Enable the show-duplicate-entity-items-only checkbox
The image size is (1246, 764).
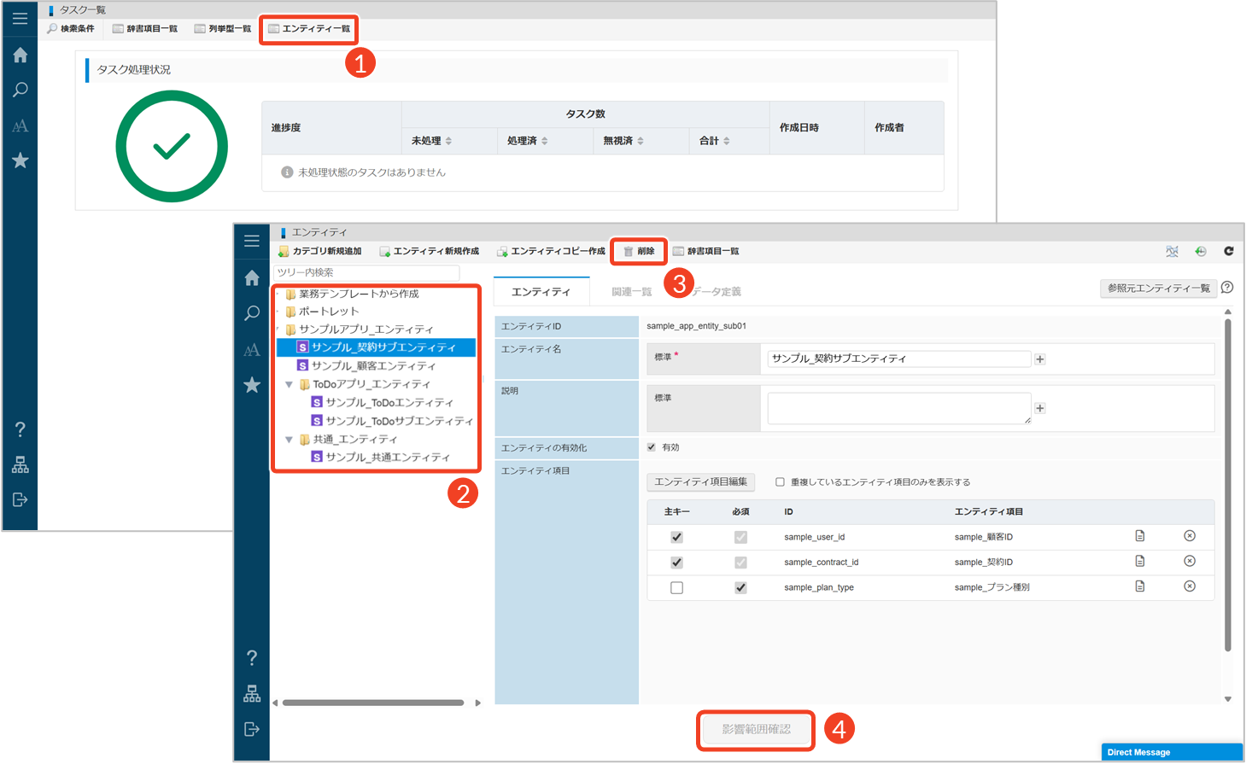coord(780,482)
